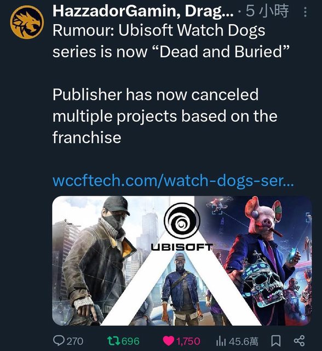The height and width of the screenshot is (351, 322).
Task: Unlike the post via the pink heart
Action: pyautogui.click(x=169, y=341)
